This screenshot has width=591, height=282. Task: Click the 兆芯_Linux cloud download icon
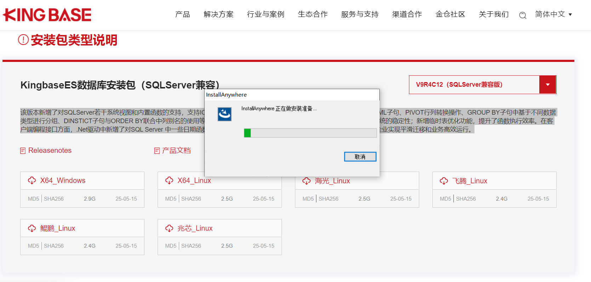[169, 228]
